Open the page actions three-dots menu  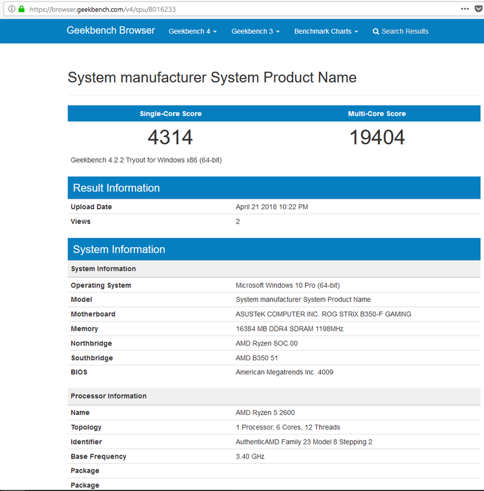(465, 9)
